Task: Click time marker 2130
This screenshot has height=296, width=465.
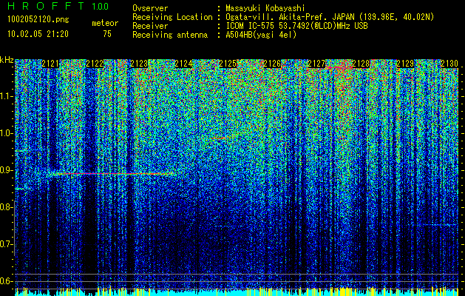Action: [x=449, y=63]
